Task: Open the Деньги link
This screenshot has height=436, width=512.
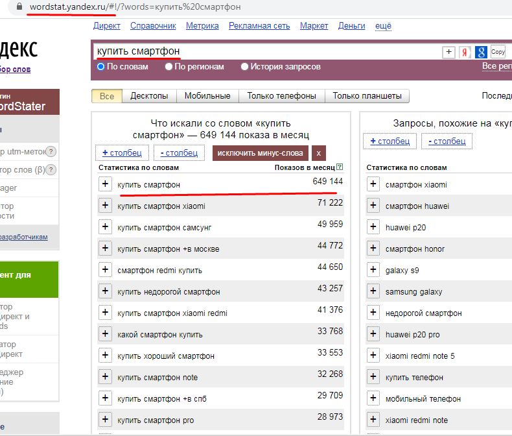Action: tap(352, 26)
